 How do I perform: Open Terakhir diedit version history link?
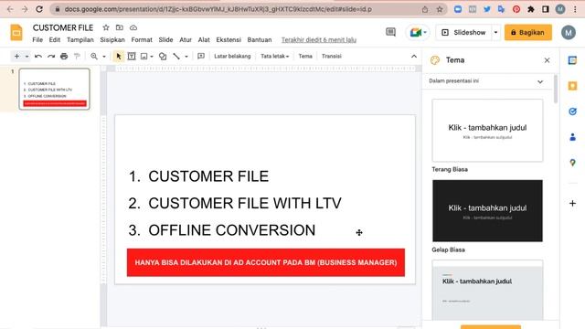click(319, 40)
